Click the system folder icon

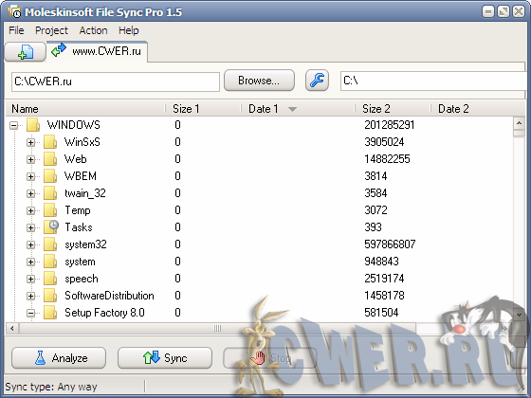point(50,262)
